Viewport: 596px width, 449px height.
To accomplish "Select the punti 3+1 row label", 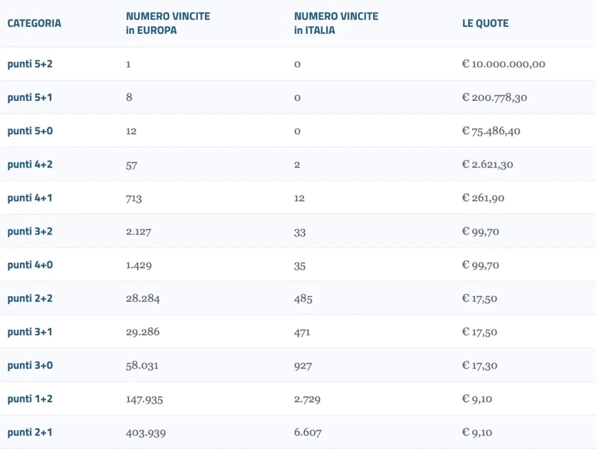I will [x=29, y=332].
